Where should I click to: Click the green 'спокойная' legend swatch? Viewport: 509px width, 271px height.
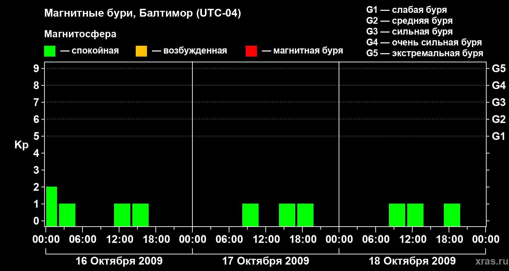[50, 51]
